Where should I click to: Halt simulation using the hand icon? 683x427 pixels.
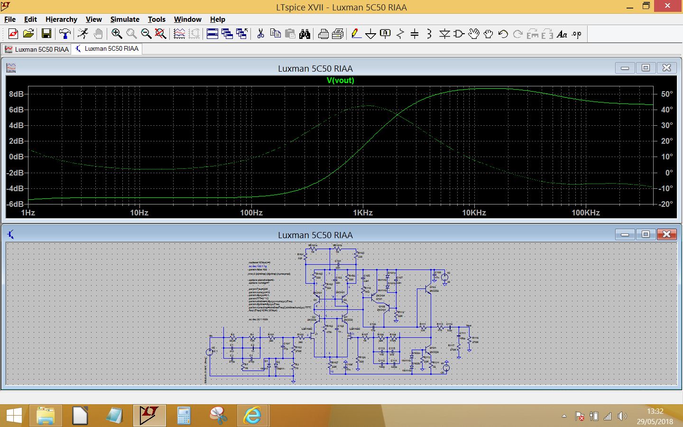tap(98, 34)
